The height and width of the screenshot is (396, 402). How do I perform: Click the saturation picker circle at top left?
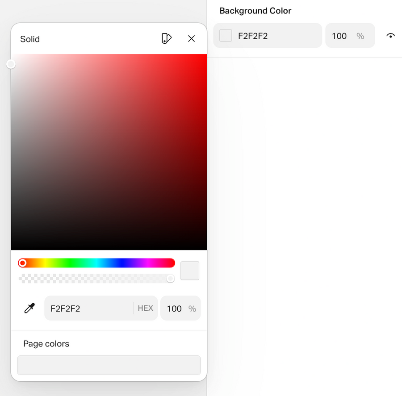click(x=11, y=64)
